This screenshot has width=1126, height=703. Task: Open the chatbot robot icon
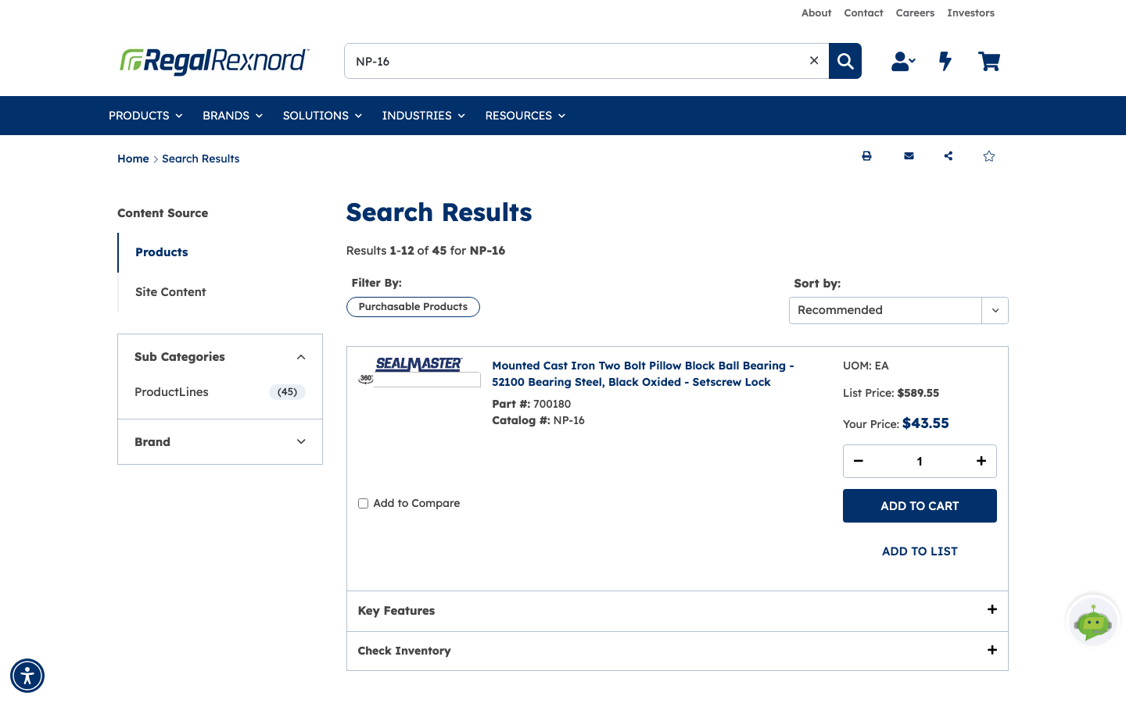click(x=1093, y=622)
